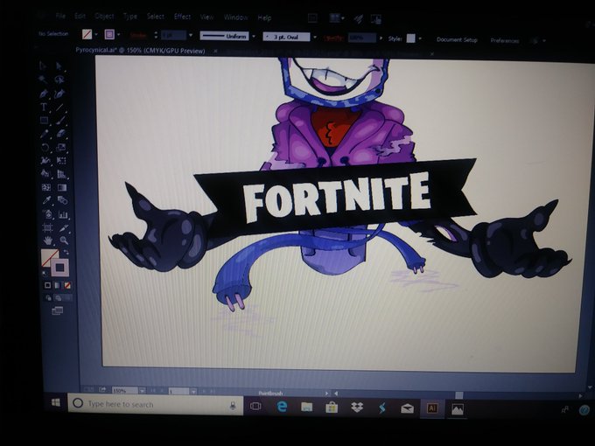Screen dimensions: 595x446
Task: Click Swap Fill and Stroke arrows
Action: 66,252
